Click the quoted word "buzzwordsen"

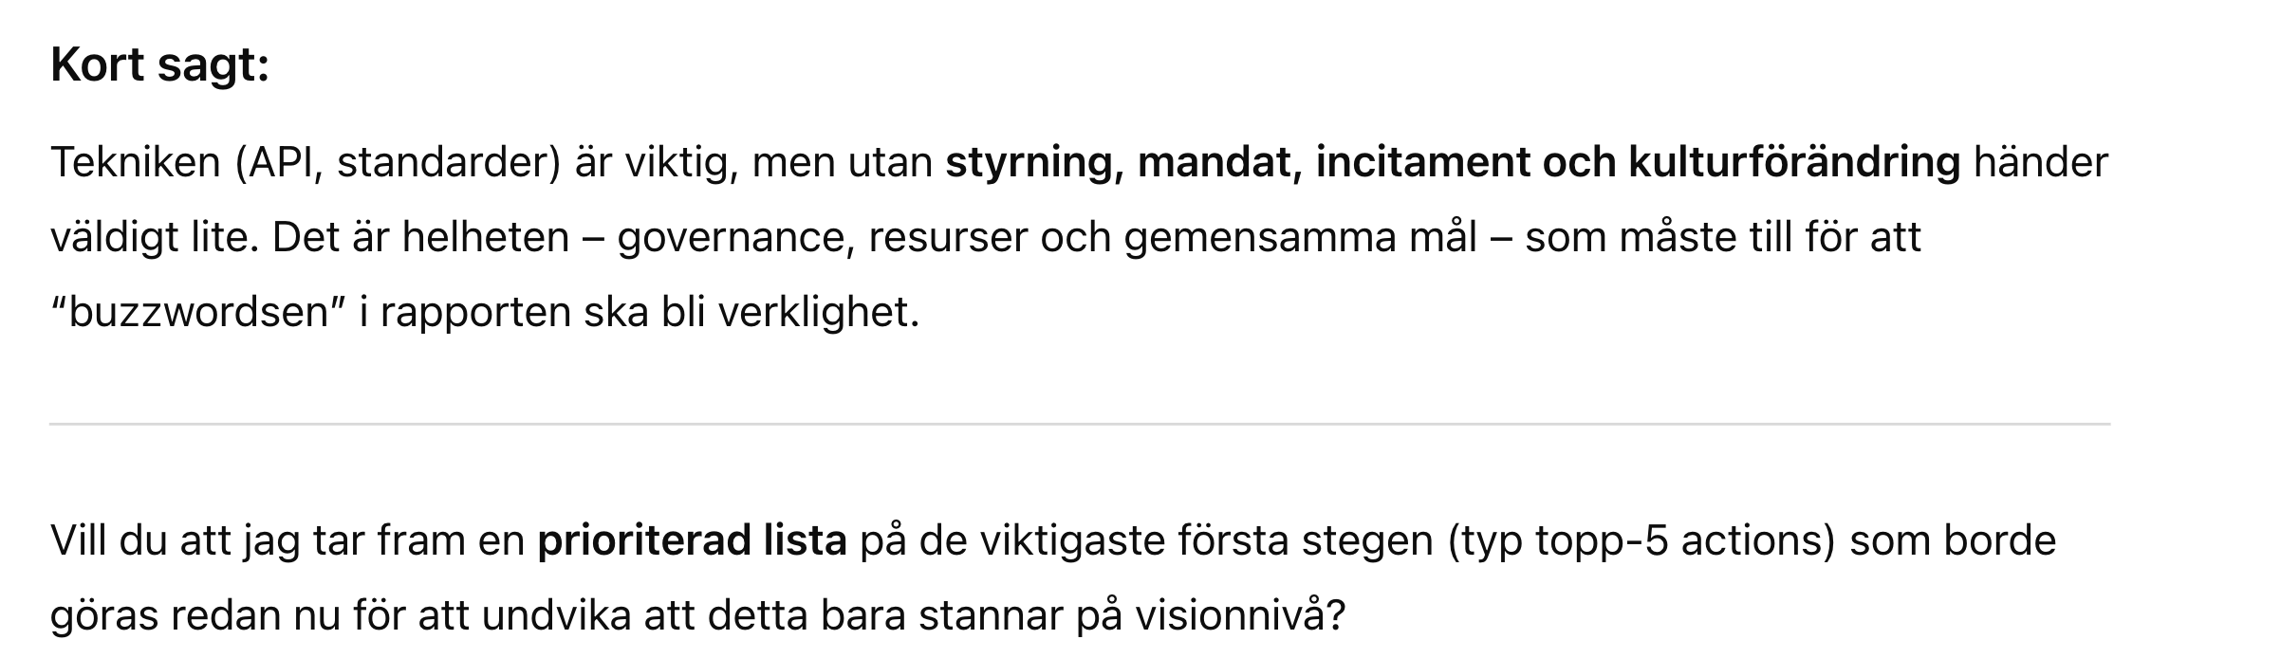pos(197,312)
